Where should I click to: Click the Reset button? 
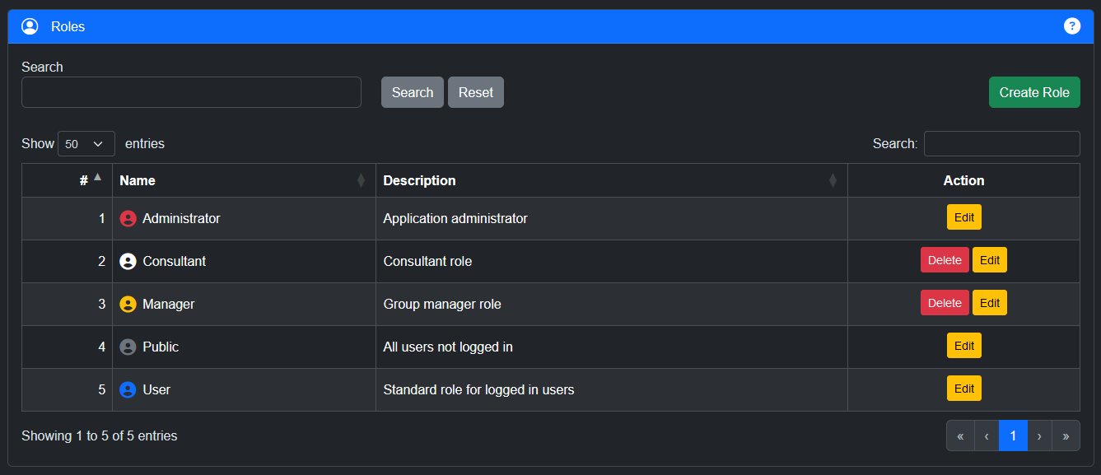coord(475,92)
